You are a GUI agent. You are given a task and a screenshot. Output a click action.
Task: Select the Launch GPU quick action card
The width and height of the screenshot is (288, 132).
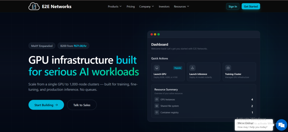(x=168, y=72)
